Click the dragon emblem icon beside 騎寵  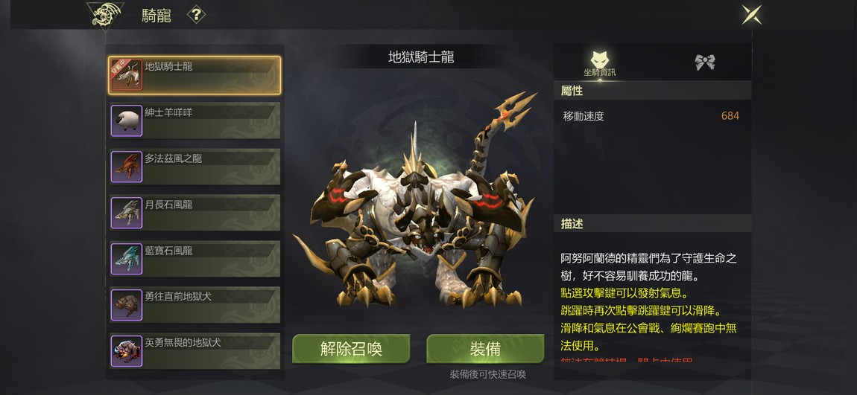106,16
